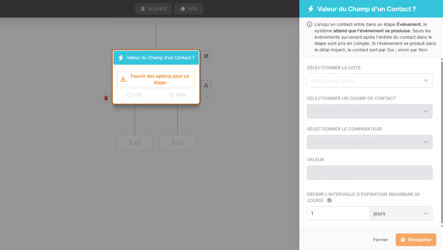
Task: Click the ALIGNER toolbar button
Action: coord(153,9)
